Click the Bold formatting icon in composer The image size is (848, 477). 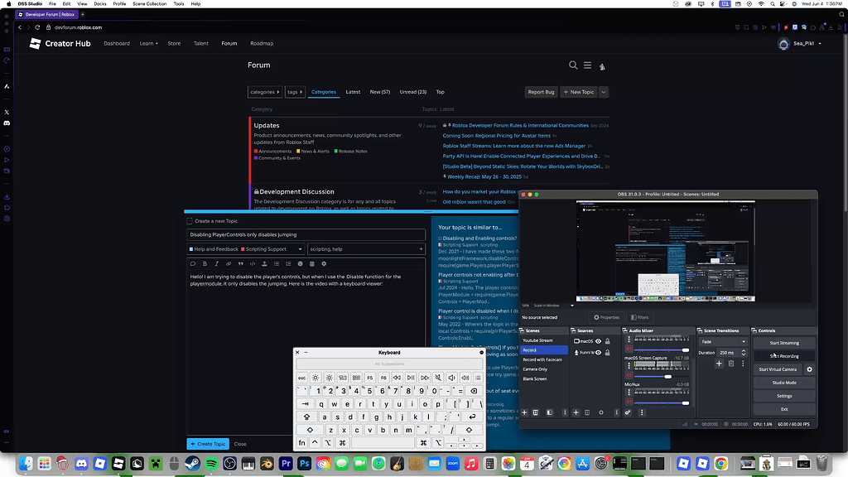tap(205, 264)
